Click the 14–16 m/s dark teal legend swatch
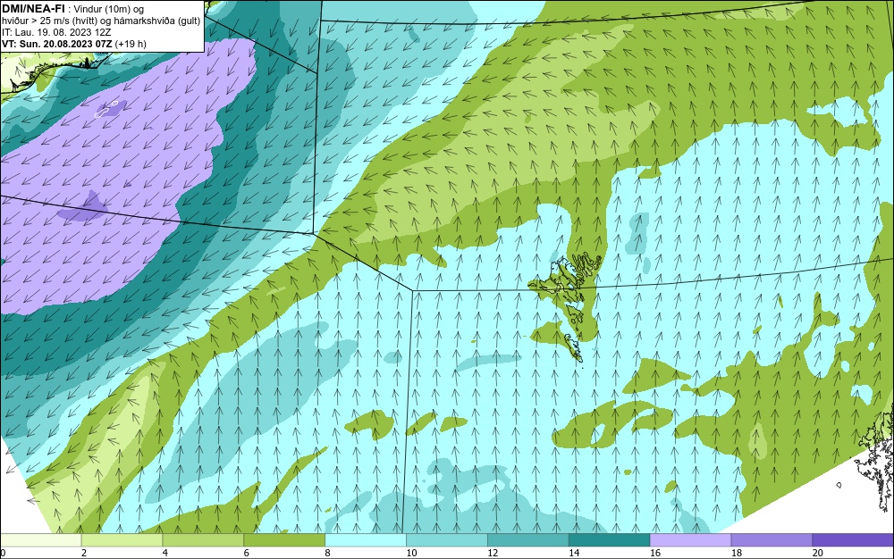 point(610,539)
